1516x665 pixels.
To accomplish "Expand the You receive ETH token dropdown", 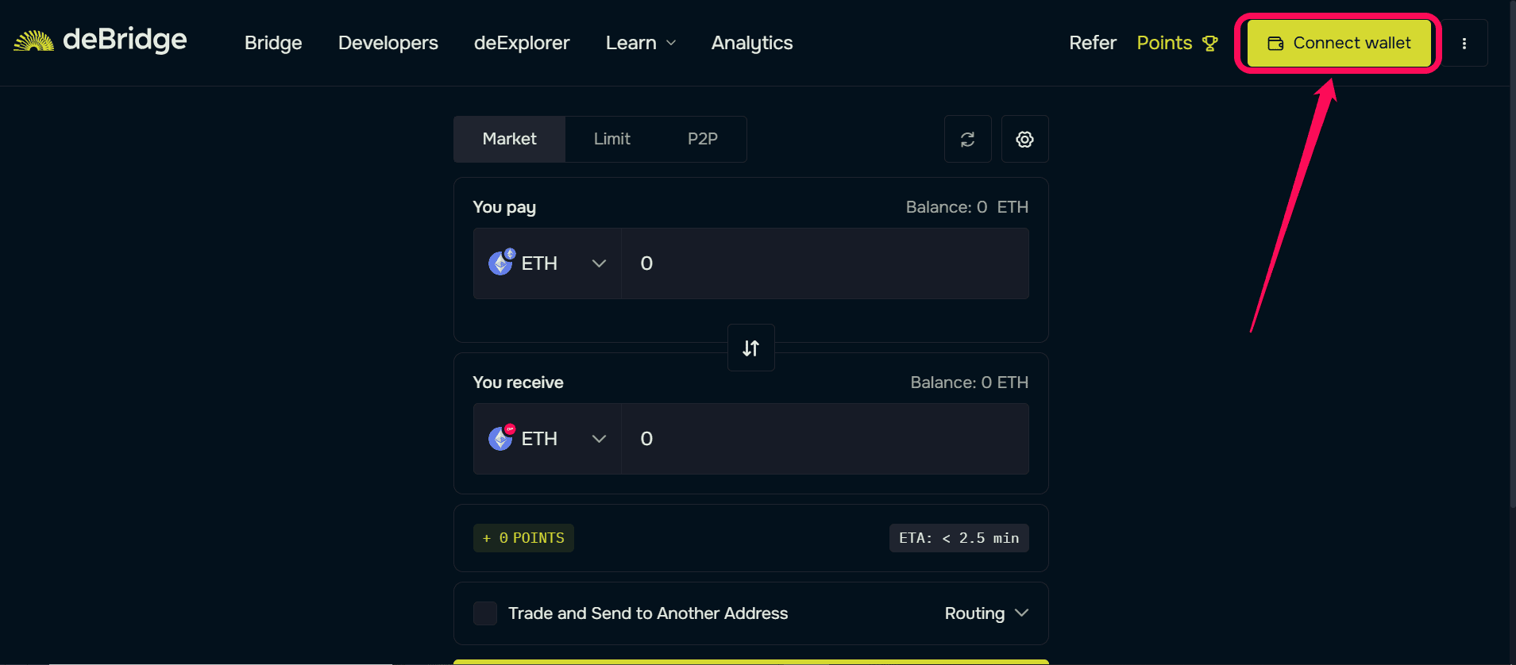I will click(547, 439).
